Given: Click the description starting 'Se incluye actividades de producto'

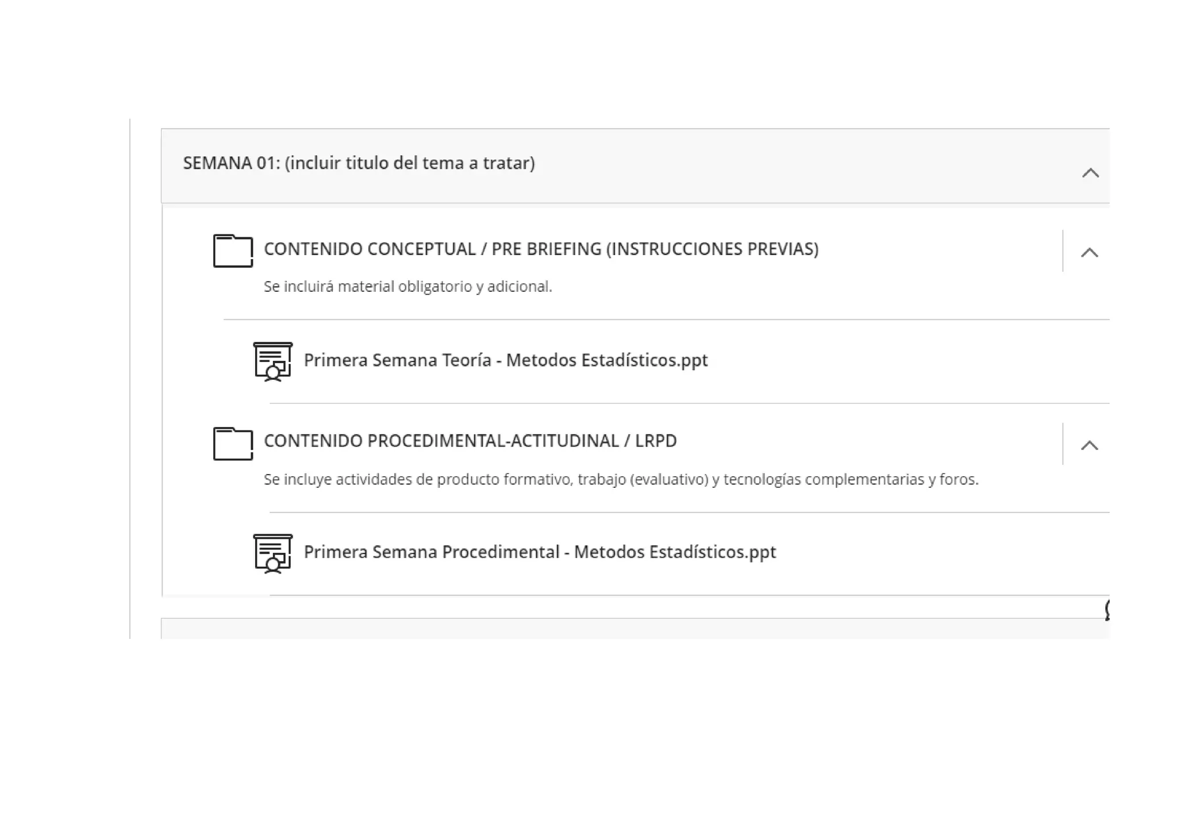Looking at the screenshot, I should (x=621, y=479).
